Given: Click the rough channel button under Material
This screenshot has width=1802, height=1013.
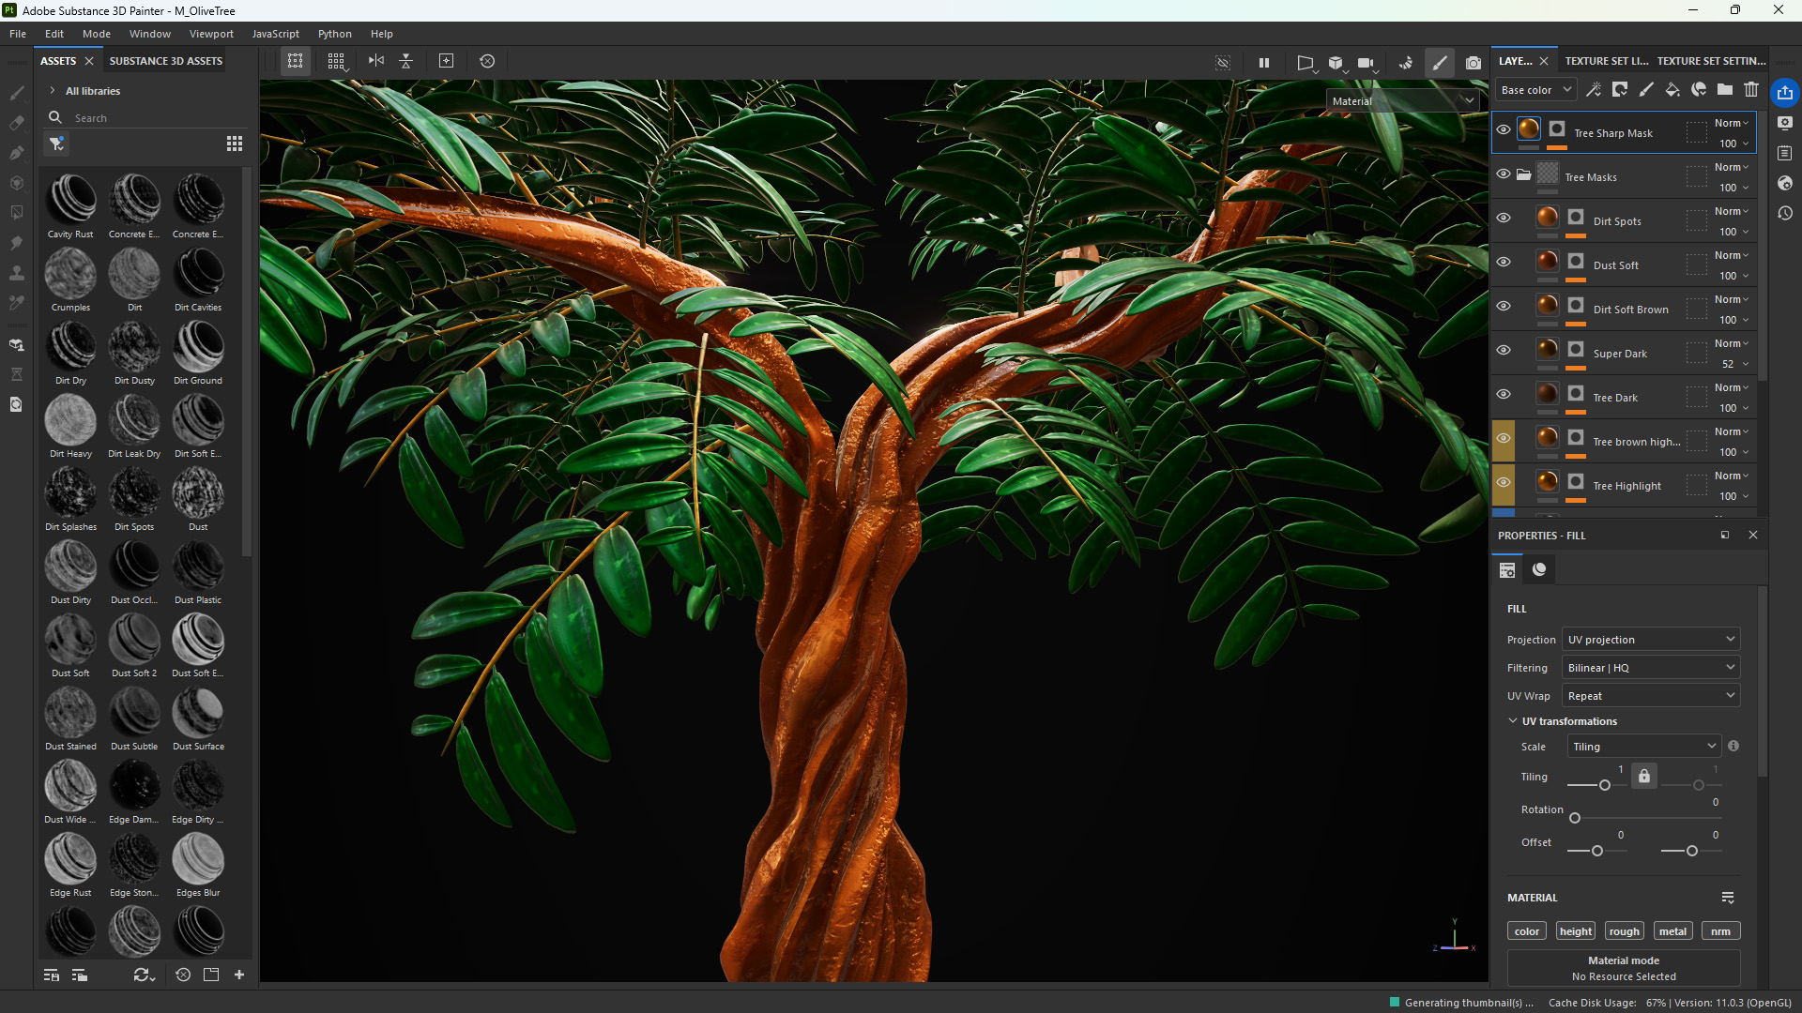Looking at the screenshot, I should [1624, 930].
